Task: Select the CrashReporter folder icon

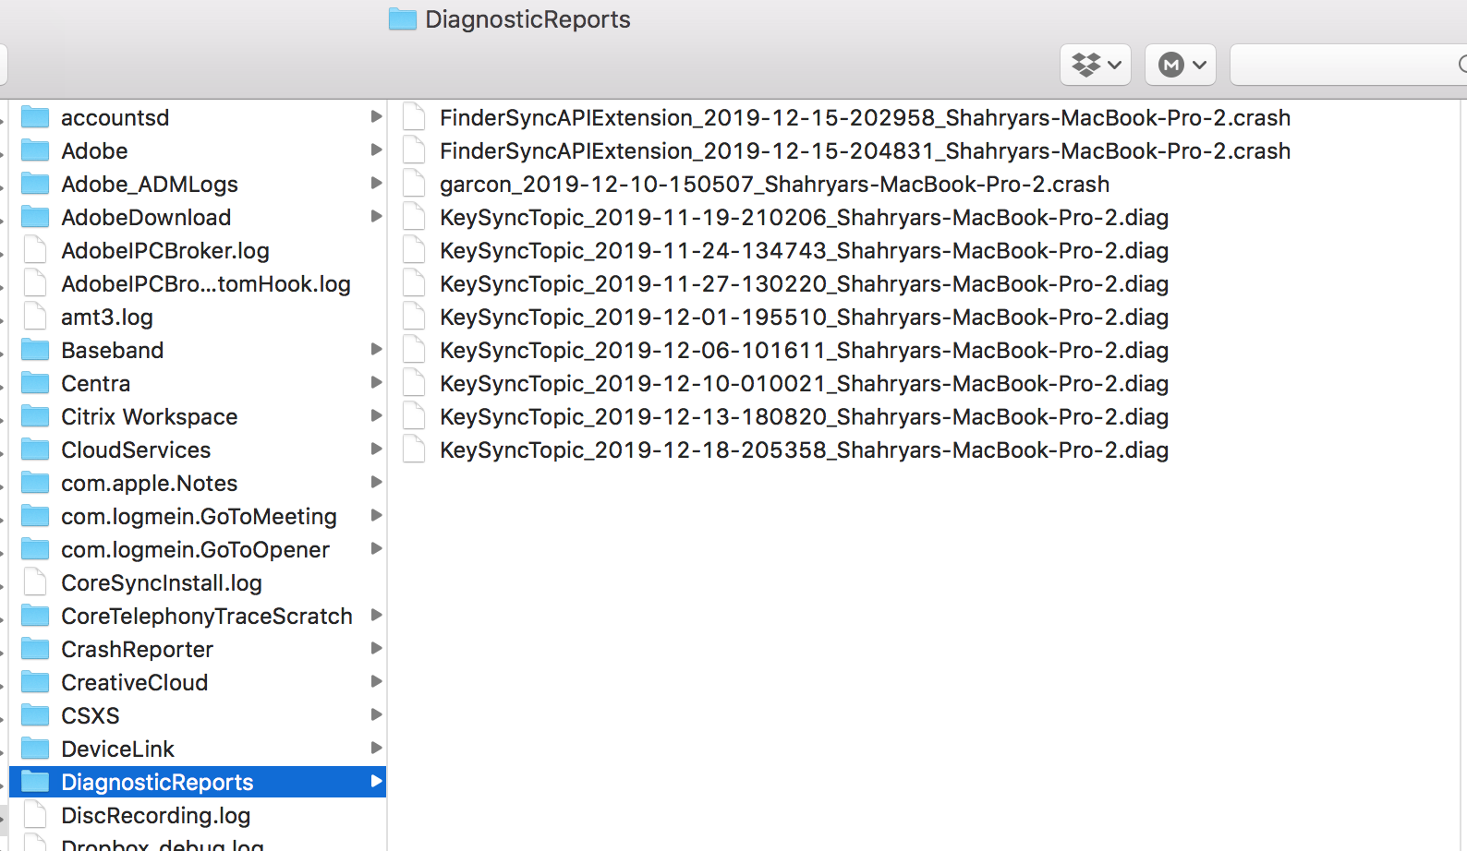Action: coord(35,649)
